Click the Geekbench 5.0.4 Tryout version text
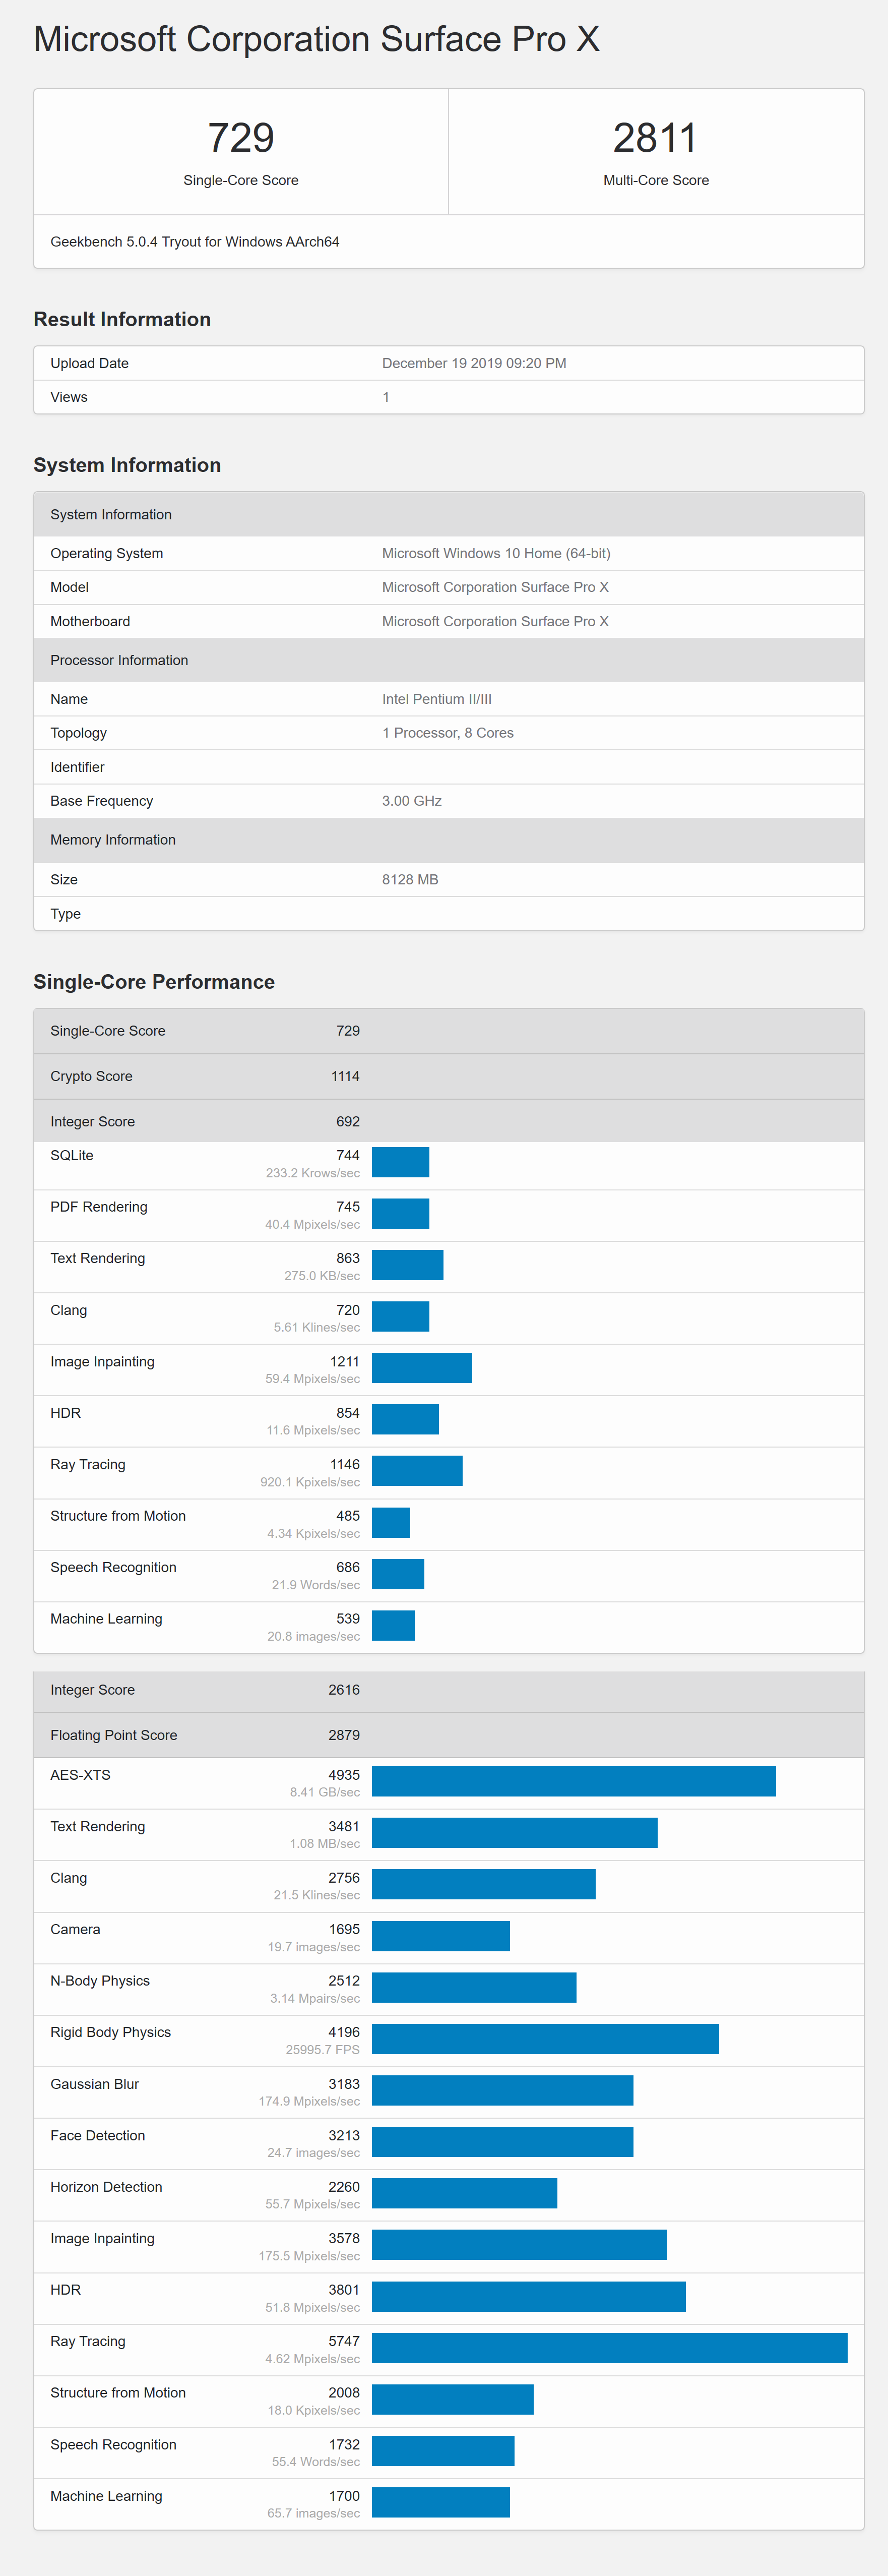 point(195,242)
